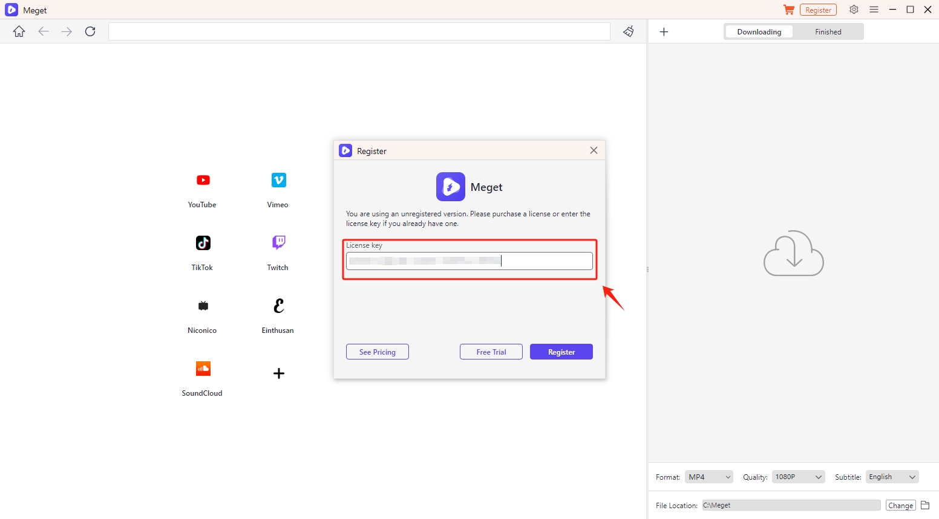This screenshot has width=939, height=519.
Task: Click See Pricing button
Action: point(378,352)
